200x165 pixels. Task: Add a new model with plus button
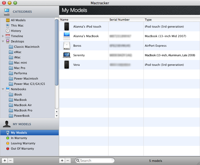62,160
